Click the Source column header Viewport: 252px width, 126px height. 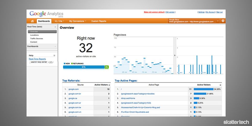[80, 85]
